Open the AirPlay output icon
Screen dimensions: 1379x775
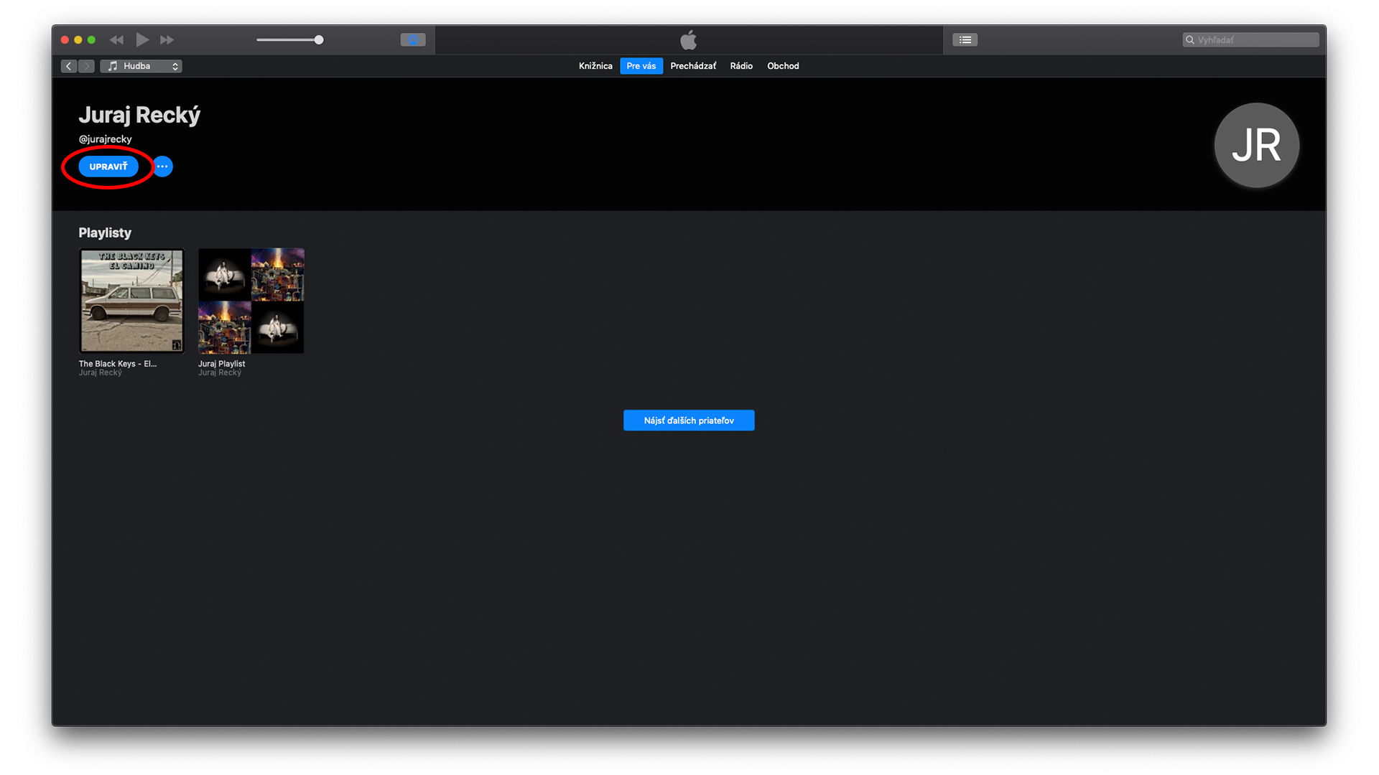click(x=413, y=40)
